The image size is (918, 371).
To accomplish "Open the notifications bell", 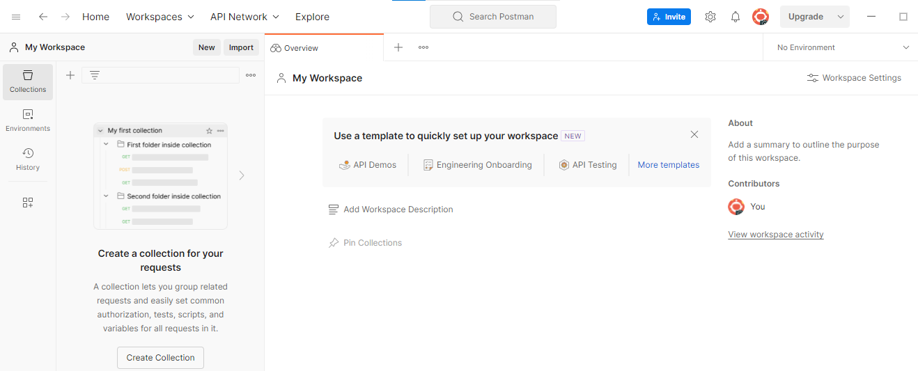I will [x=735, y=17].
